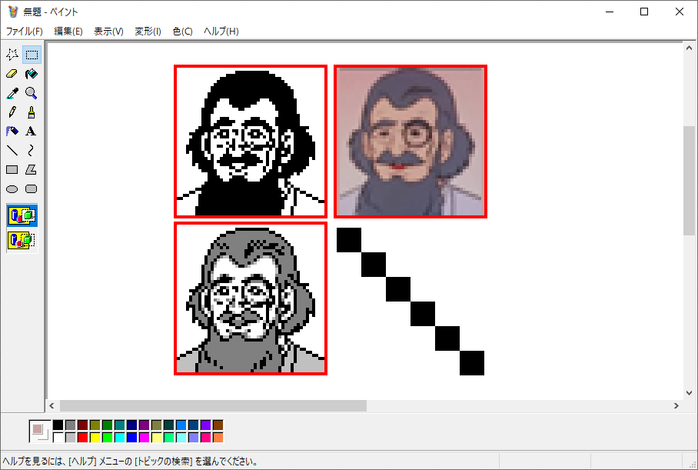
Task: Pick the Rectangle shape tool
Action: [12, 170]
